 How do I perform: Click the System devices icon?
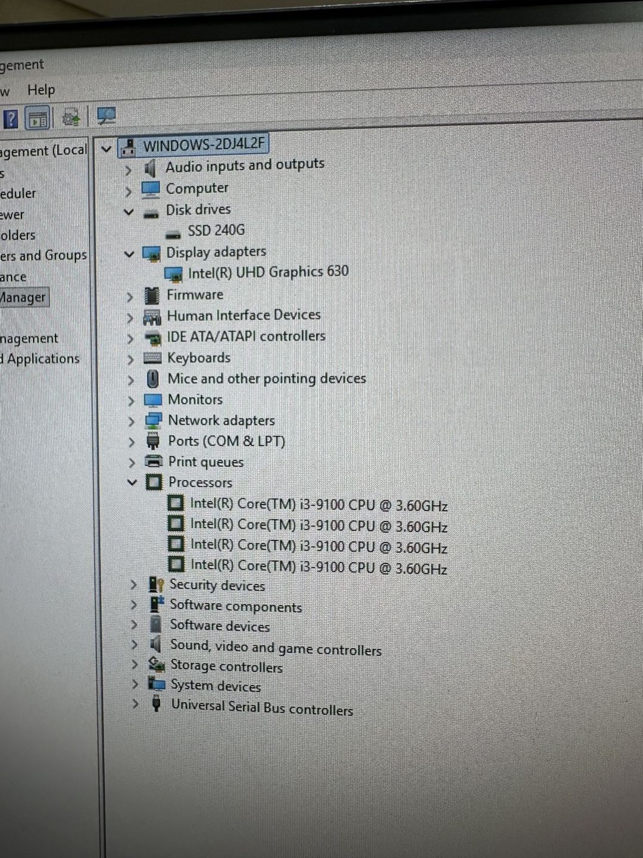tap(157, 683)
